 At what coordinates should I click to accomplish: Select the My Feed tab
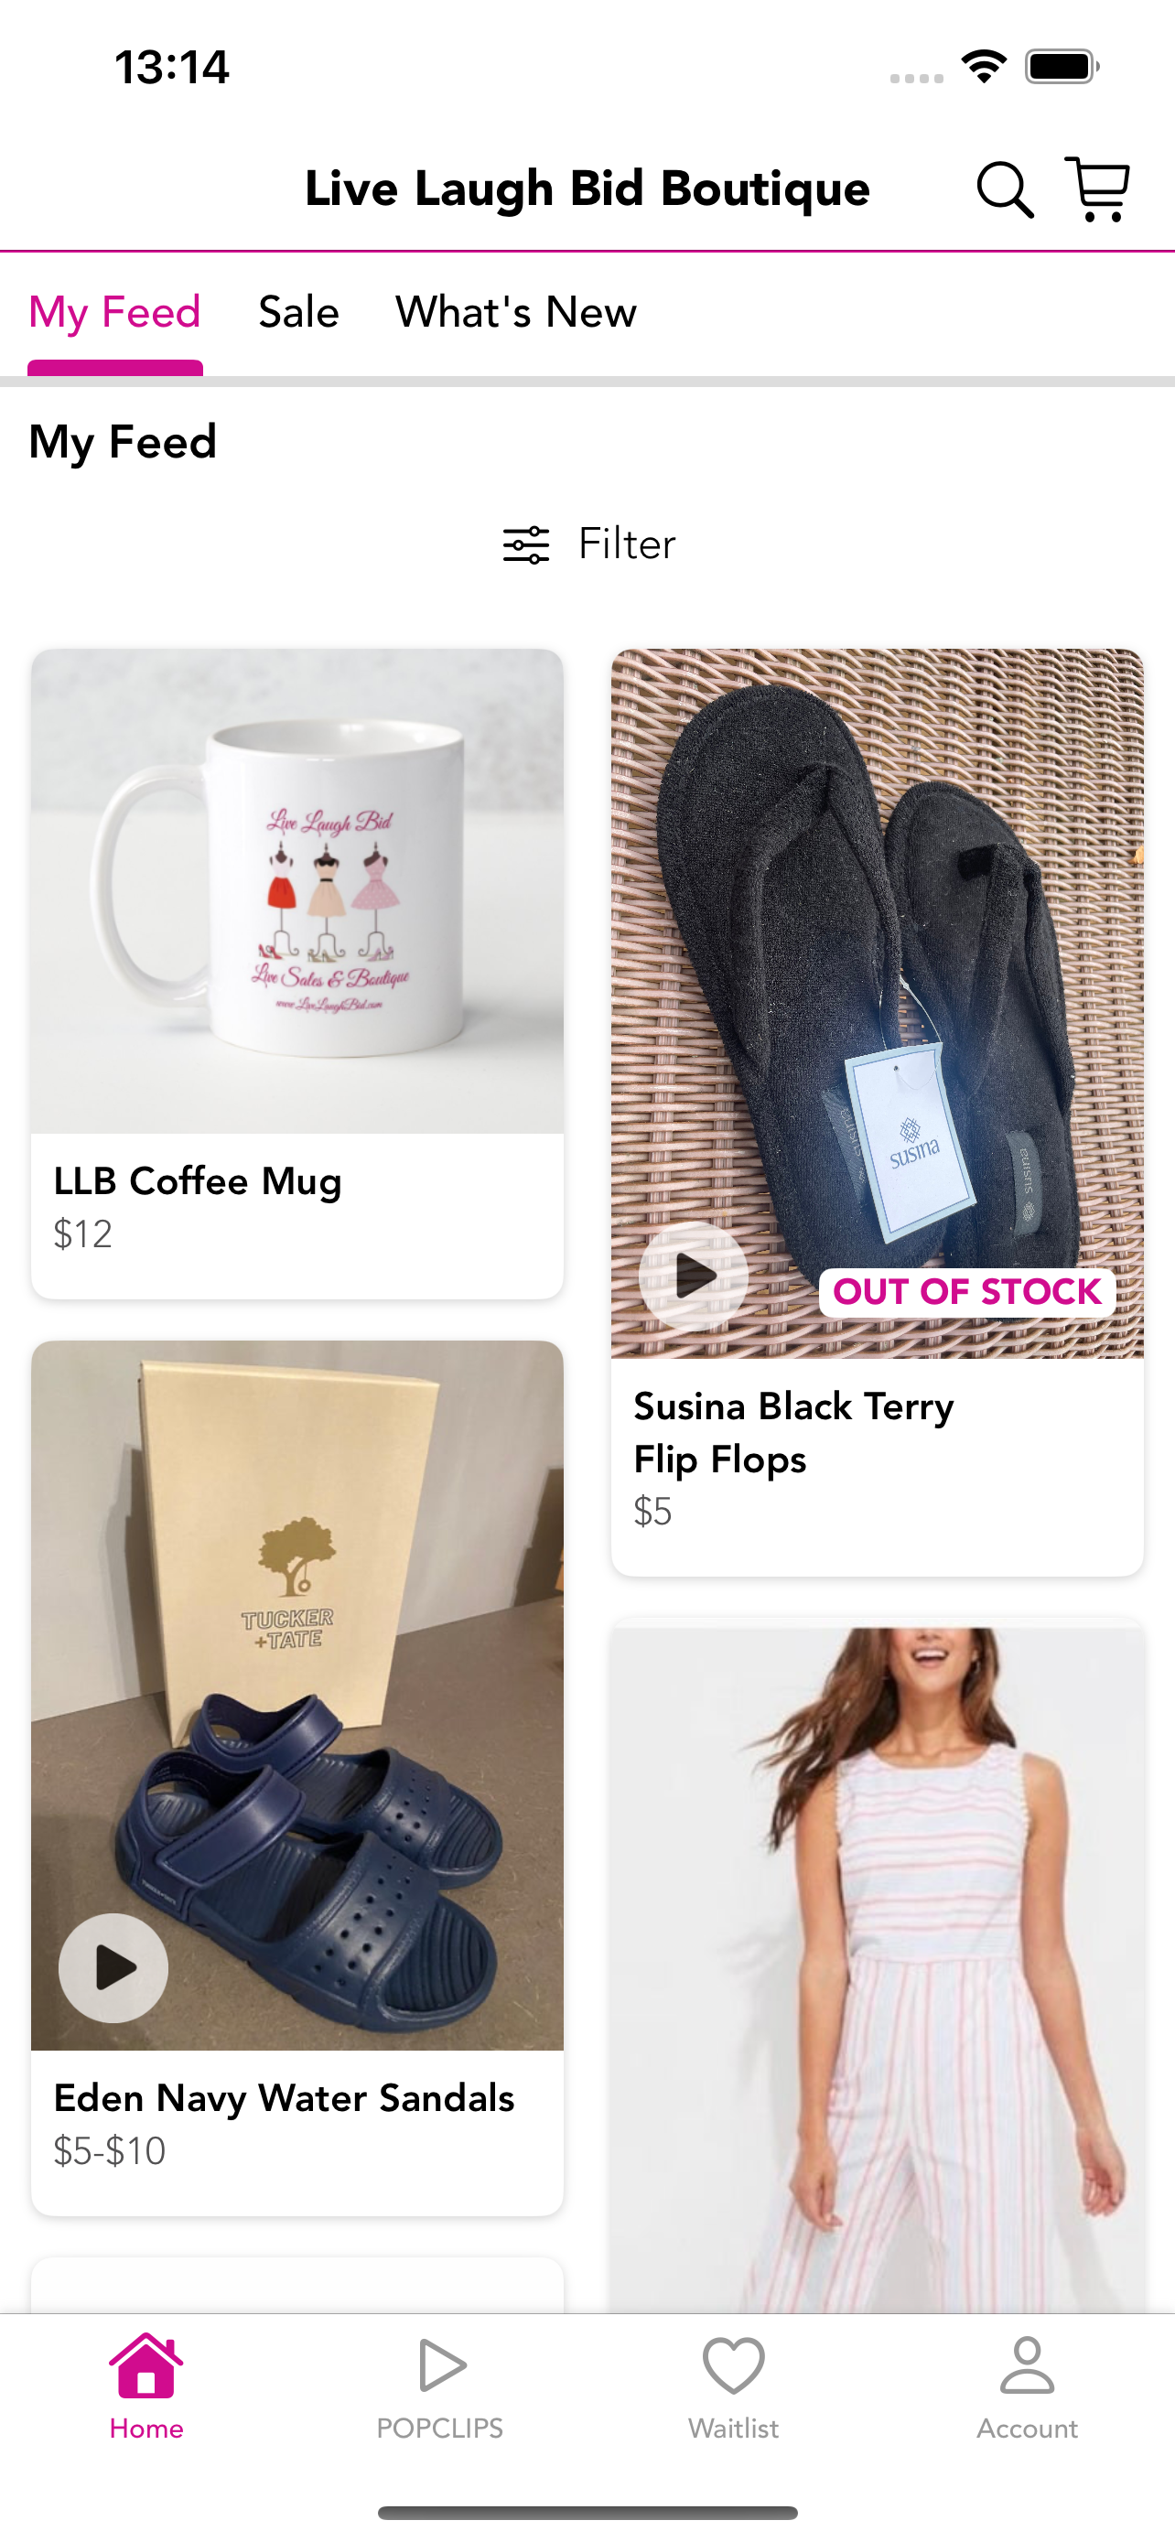tap(114, 312)
